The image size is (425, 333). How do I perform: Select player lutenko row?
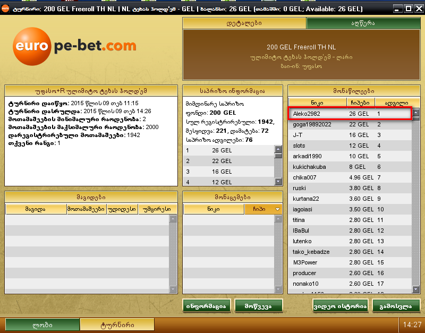(350, 241)
